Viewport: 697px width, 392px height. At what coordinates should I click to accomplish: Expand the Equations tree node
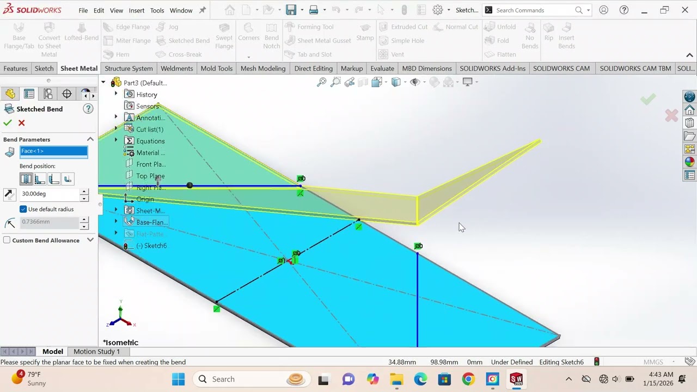point(115,140)
